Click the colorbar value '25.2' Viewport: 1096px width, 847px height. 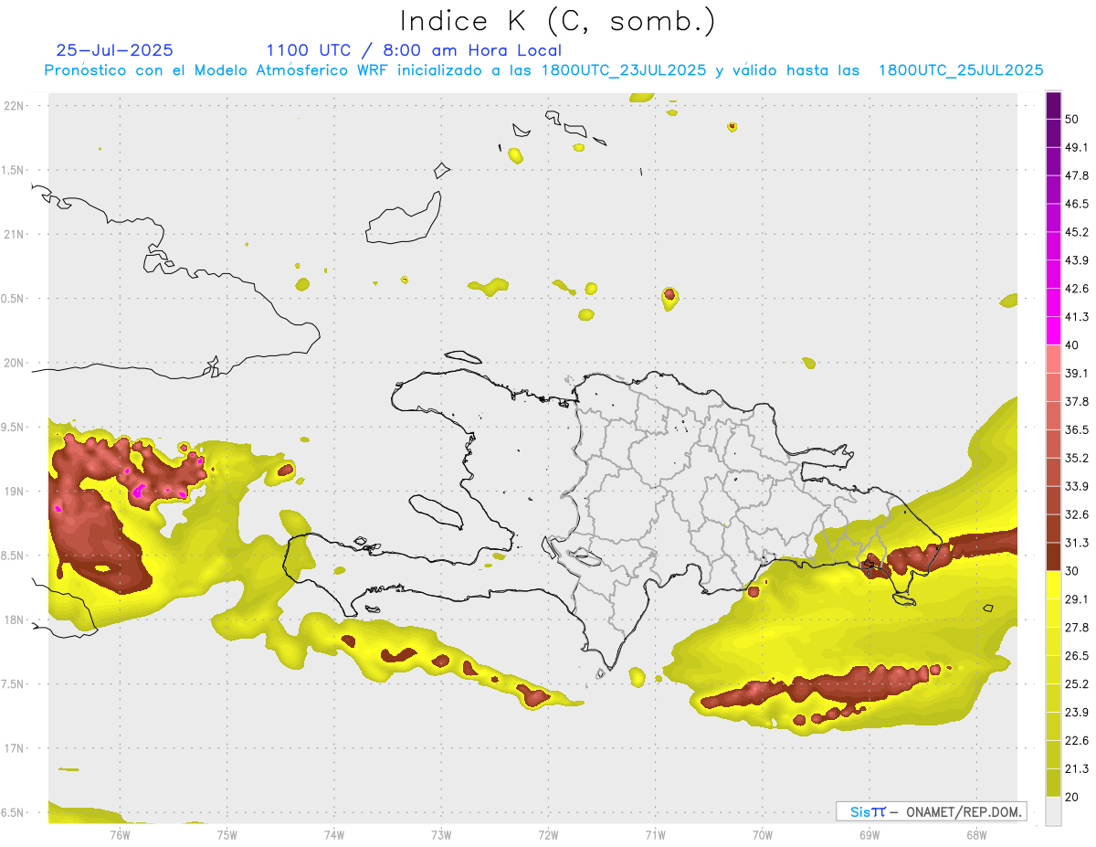coord(1077,683)
